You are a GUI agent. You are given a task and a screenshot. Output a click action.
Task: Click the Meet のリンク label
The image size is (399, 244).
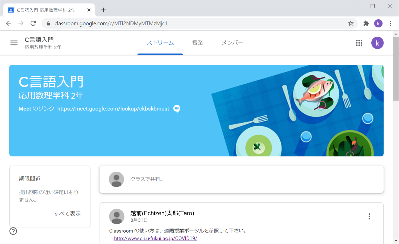pyautogui.click(x=36, y=109)
